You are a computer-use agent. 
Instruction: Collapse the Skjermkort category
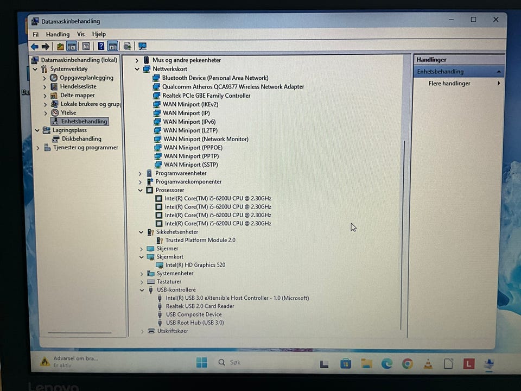pos(141,257)
